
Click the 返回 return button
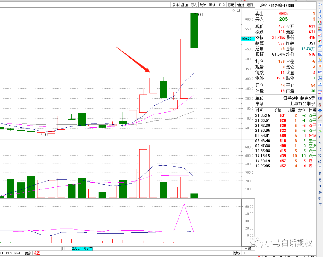[x=250, y=5]
